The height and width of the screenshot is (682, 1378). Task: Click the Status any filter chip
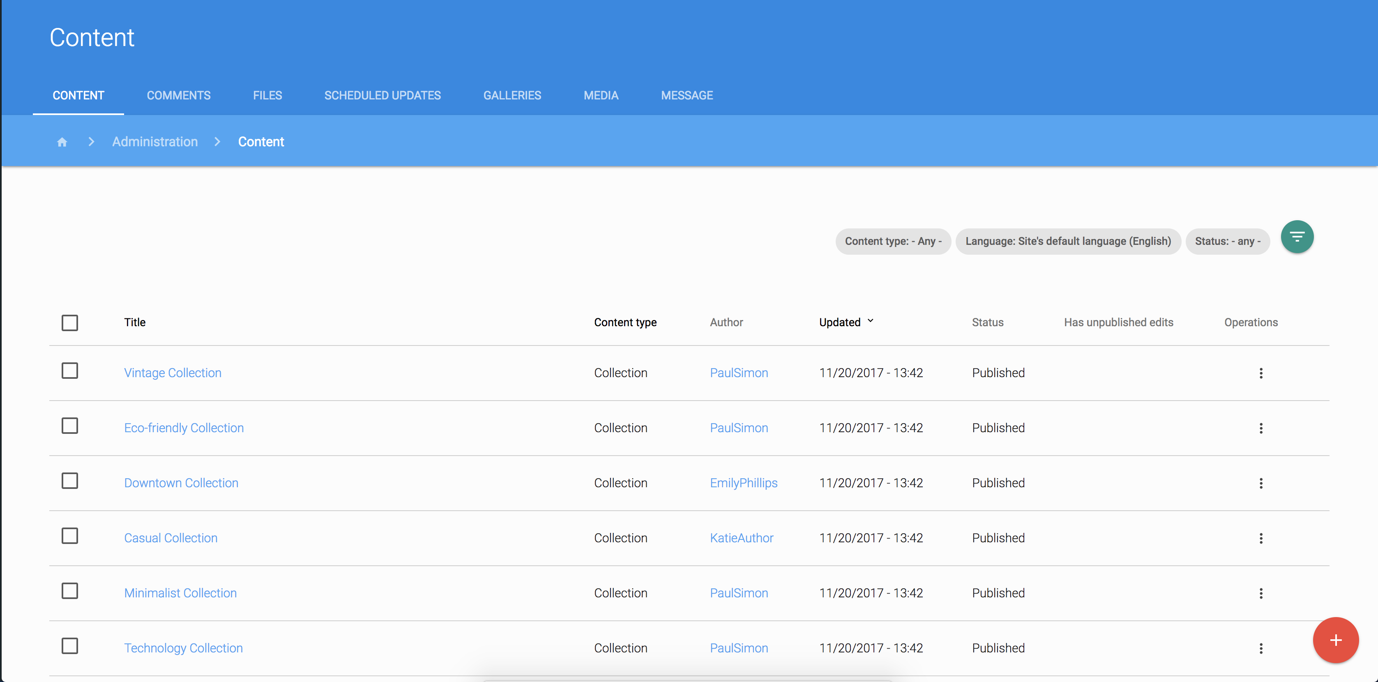click(1227, 241)
